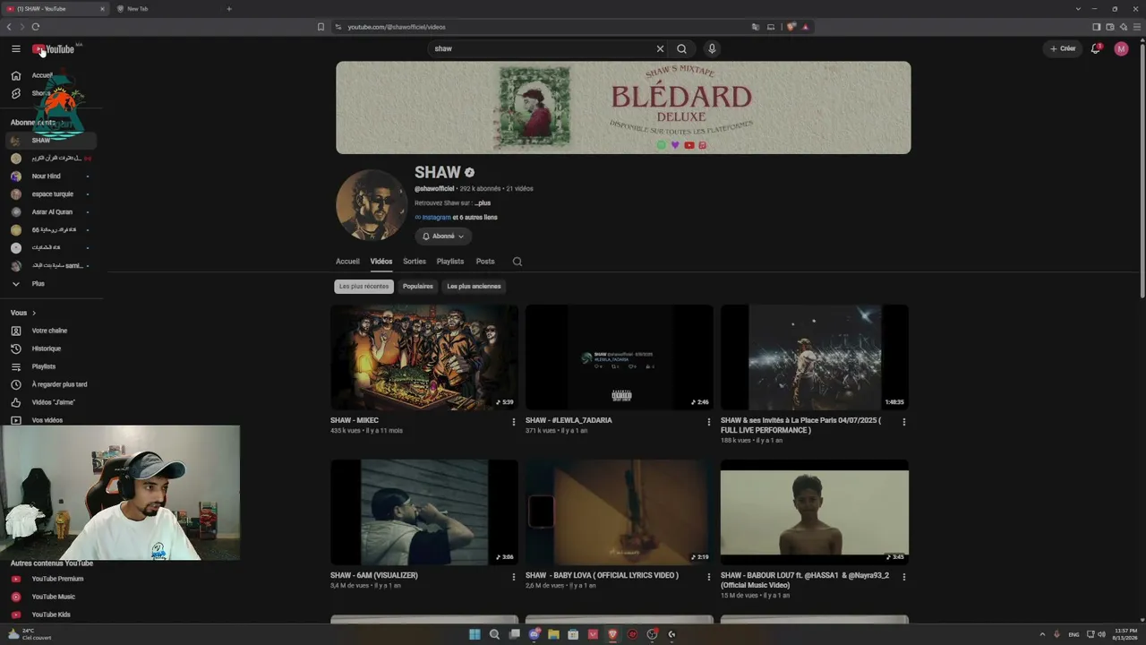This screenshot has height=645, width=1146.
Task: Click the page vertical scrollbar
Action: click(x=1142, y=170)
